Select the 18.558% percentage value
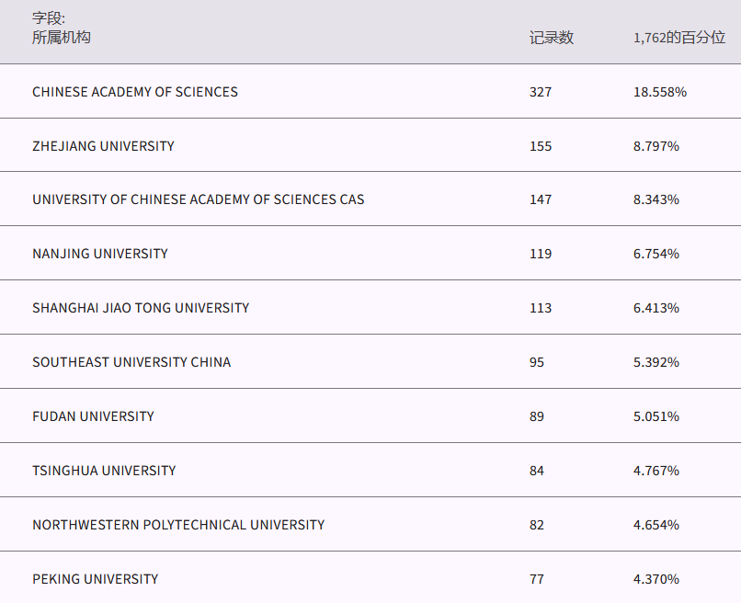This screenshot has width=741, height=603. pyautogui.click(x=660, y=92)
